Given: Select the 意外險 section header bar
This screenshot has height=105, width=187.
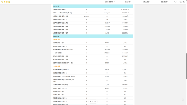Looking at the screenshot, I should tap(93, 6).
